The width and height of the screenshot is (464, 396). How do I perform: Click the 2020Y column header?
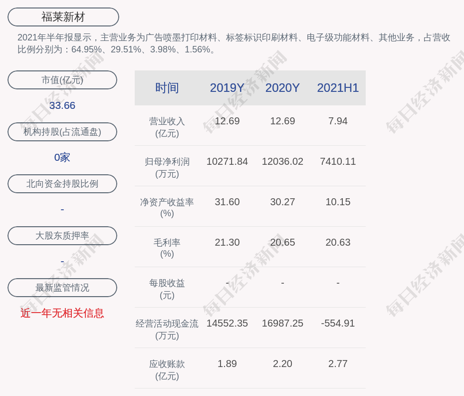tap(282, 88)
